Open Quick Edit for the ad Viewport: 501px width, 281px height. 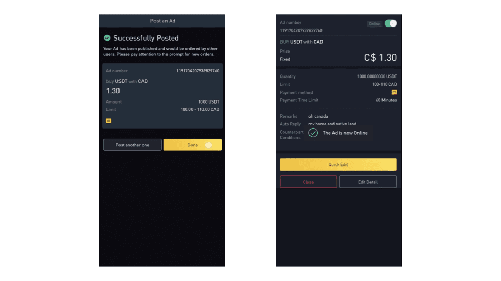(338, 164)
